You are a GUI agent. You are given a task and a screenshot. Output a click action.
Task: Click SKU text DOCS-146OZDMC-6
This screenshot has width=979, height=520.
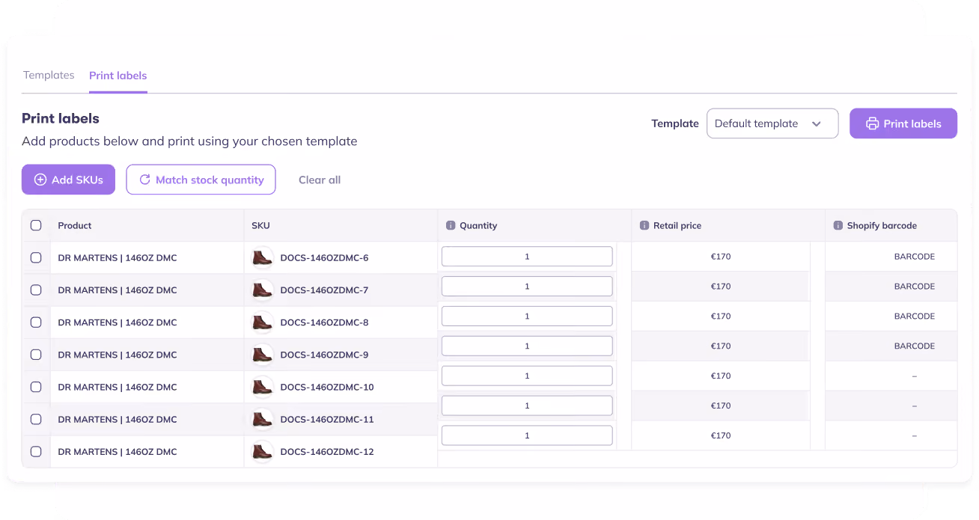pos(324,257)
